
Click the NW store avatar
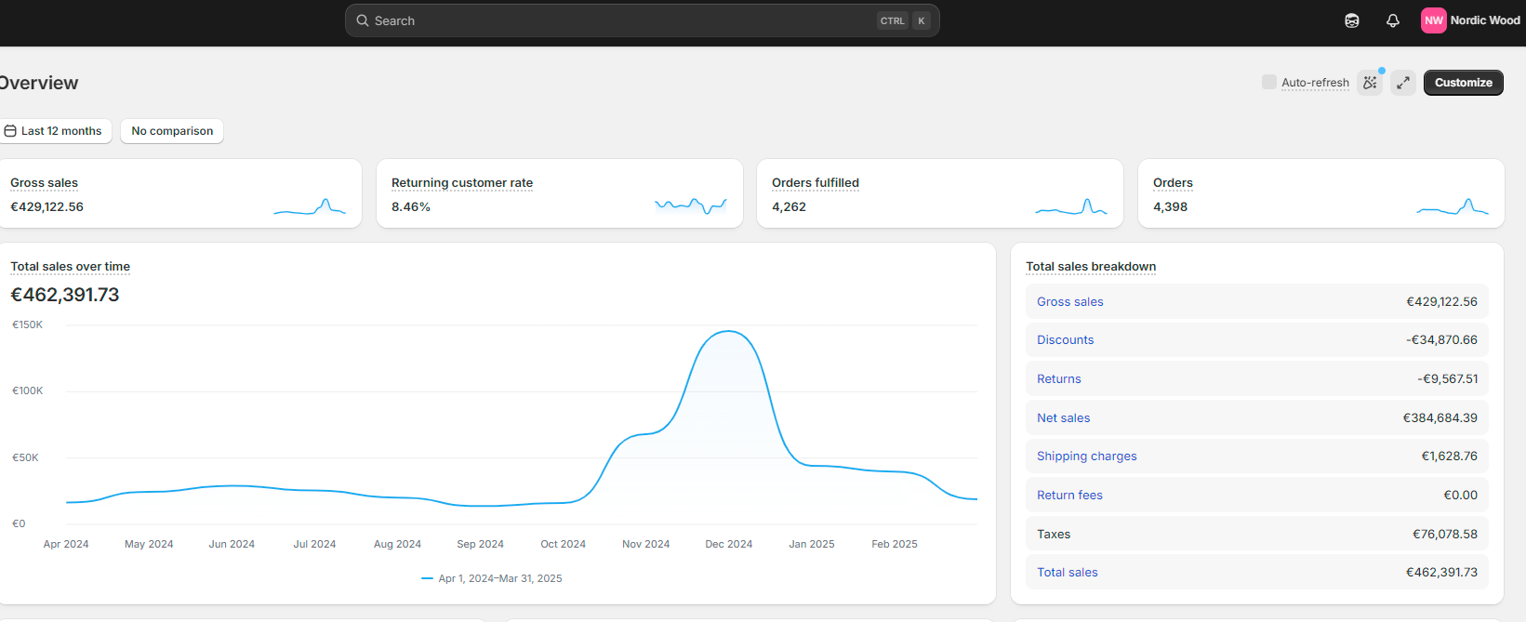pyautogui.click(x=1433, y=20)
